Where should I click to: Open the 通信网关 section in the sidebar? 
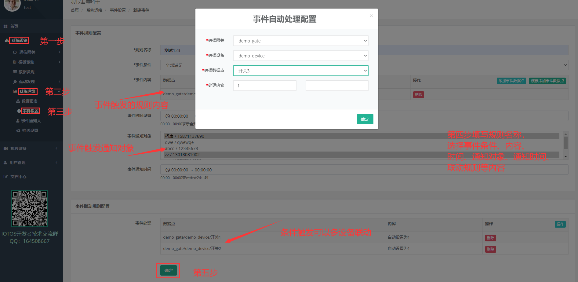coord(27,52)
